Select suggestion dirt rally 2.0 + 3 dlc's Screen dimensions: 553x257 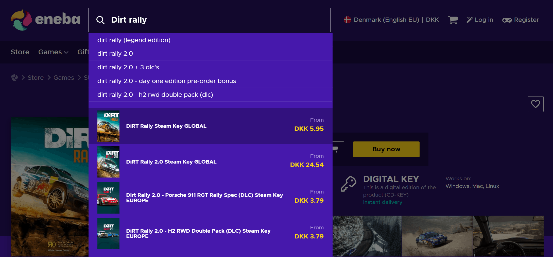(x=211, y=67)
